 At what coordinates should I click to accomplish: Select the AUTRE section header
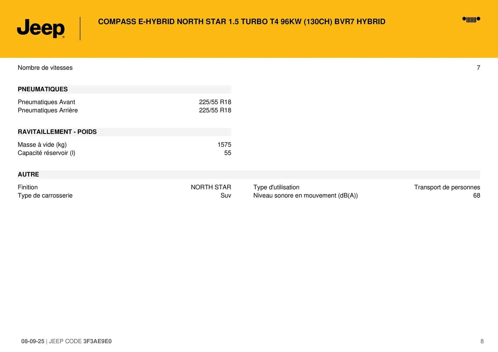28,174
